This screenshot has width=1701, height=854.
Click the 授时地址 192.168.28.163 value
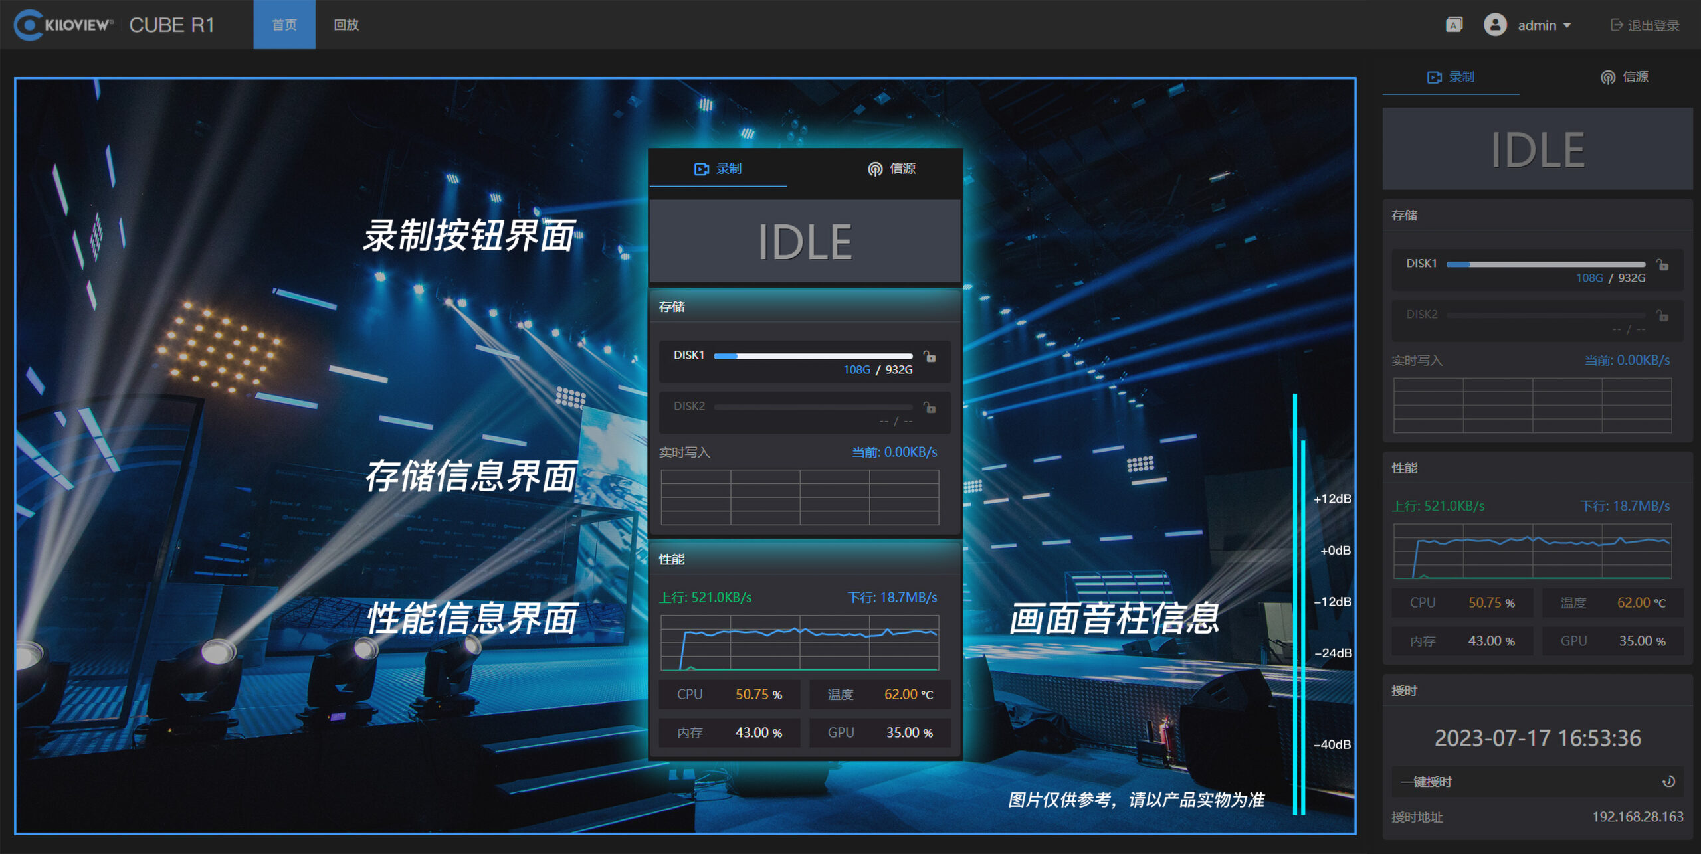1638,817
